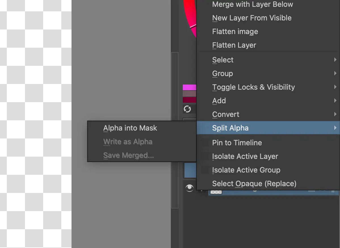The height and width of the screenshot is (248, 340).
Task: Open the Convert submenu
Action: click(268, 114)
